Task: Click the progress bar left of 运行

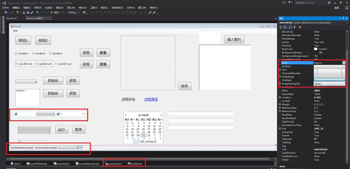Action: 34,130
